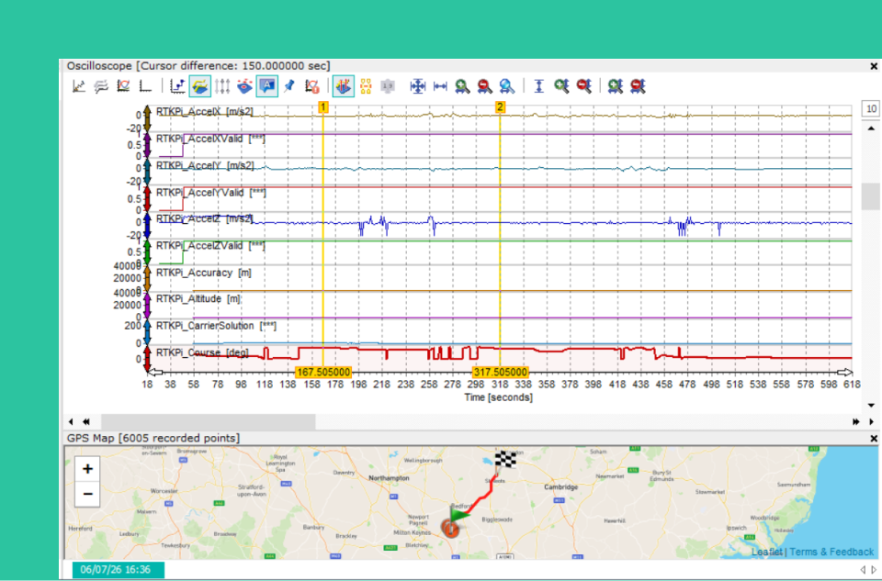Click the red vertical zoom-out magnifier
Screen dimensions: 882x581
(583, 86)
